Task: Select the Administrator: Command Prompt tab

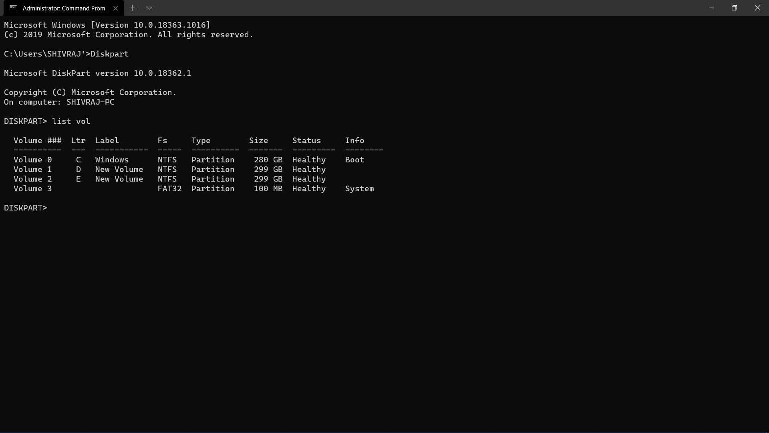Action: pyautogui.click(x=64, y=8)
